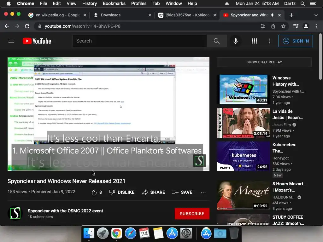This screenshot has height=242, width=323.
Task: Open Spotlight search in menu bar
Action: [302, 3]
